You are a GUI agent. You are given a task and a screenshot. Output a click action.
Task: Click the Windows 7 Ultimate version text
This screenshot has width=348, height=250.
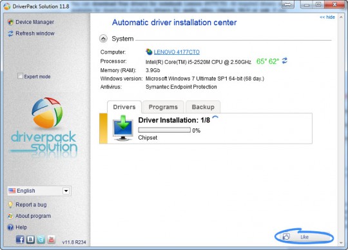(x=205, y=79)
